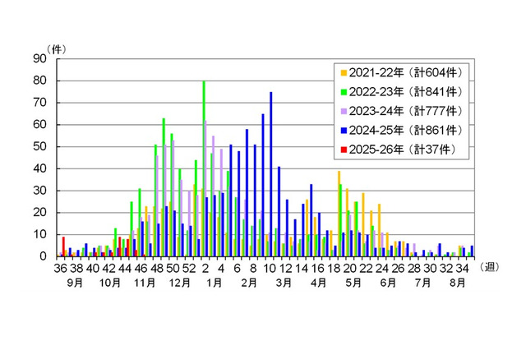This screenshot has width=526, height=350.
Task: Click the green 2022-23年 legend swatch
Action: point(343,90)
